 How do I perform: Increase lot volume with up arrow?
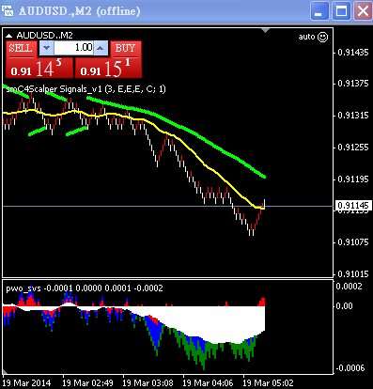coord(101,48)
